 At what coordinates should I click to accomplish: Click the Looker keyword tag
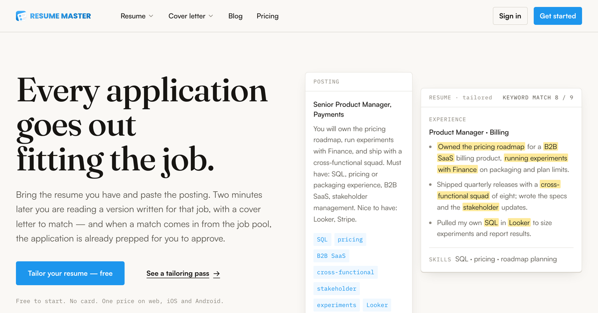[x=377, y=305]
